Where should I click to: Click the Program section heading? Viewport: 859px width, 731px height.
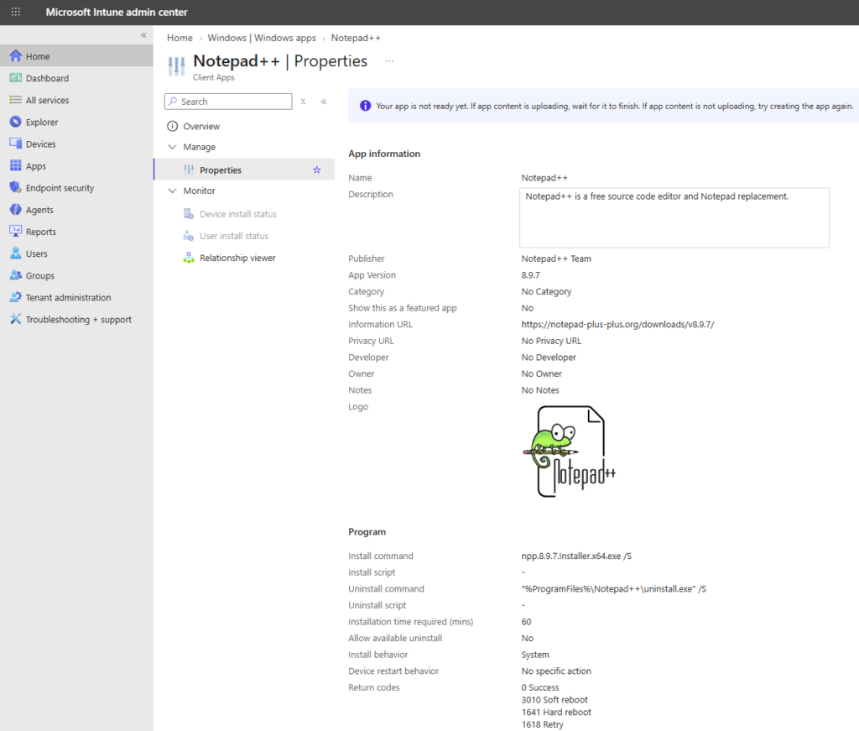[367, 531]
